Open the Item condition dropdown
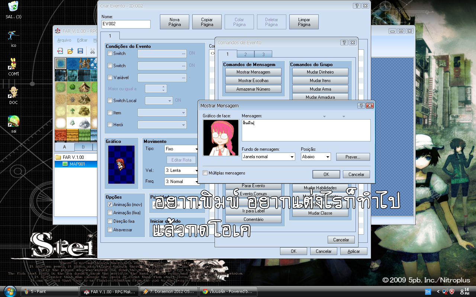Screen dimensions: 476x297 pyautogui.click(x=162, y=113)
